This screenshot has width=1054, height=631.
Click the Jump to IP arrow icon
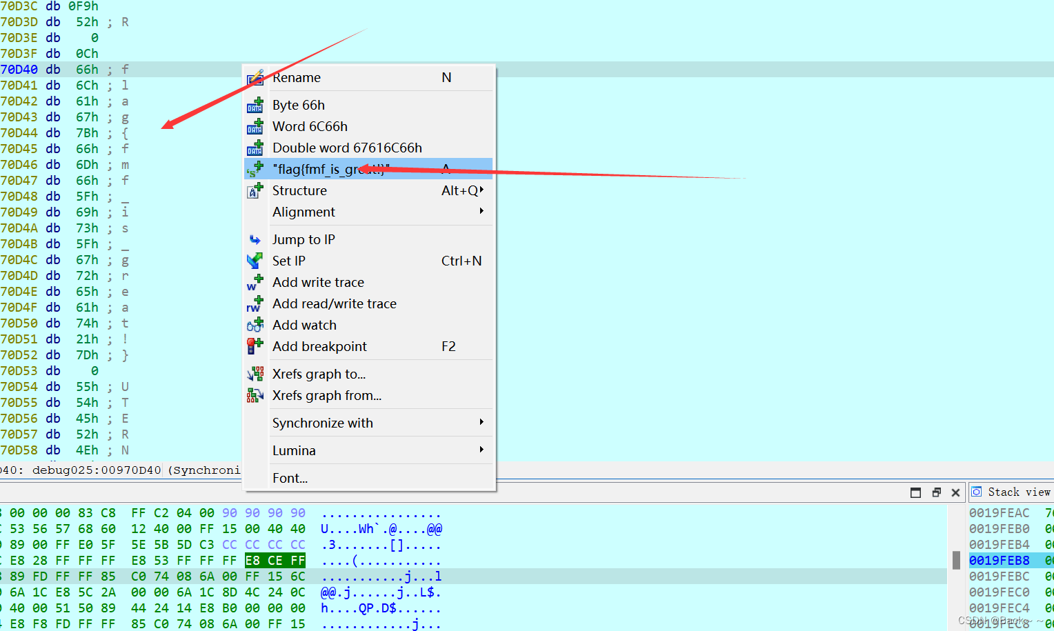click(x=255, y=239)
